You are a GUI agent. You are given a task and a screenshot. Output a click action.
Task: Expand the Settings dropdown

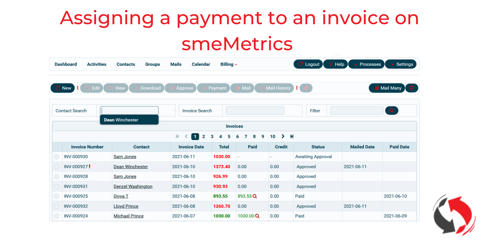click(401, 64)
